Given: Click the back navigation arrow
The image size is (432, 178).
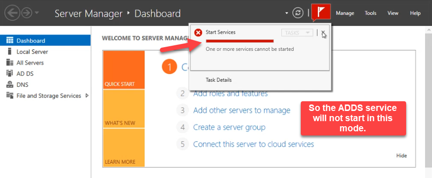Looking at the screenshot, I should pyautogui.click(x=12, y=13).
